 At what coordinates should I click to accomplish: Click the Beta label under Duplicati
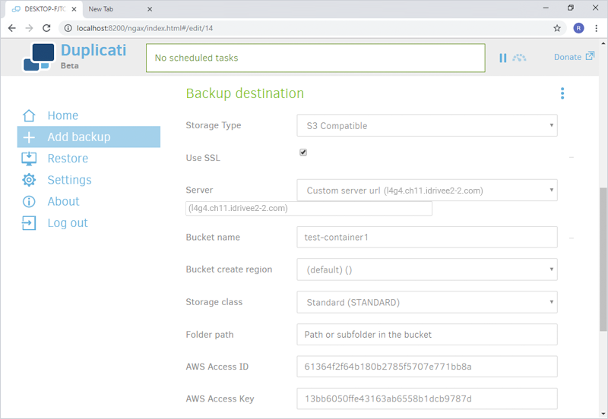point(69,66)
